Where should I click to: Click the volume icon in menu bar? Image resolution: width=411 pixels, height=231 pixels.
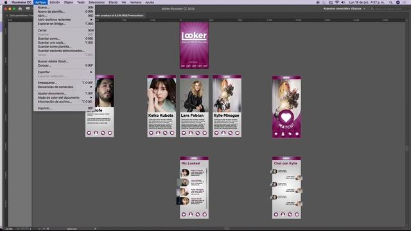click(343, 3)
